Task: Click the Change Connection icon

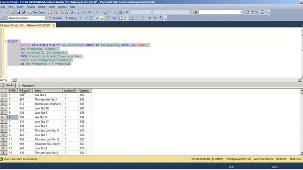Action: tap(3, 18)
